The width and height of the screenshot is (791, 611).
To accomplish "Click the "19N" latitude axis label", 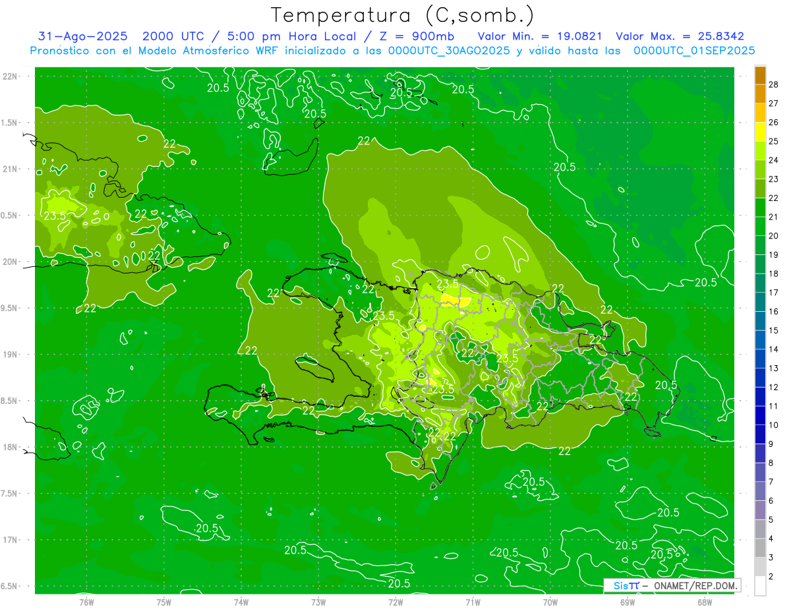I will click(x=11, y=354).
